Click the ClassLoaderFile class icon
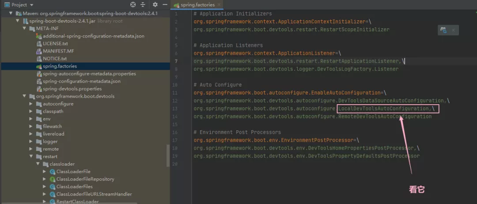This screenshot has height=204, width=477. click(x=52, y=171)
